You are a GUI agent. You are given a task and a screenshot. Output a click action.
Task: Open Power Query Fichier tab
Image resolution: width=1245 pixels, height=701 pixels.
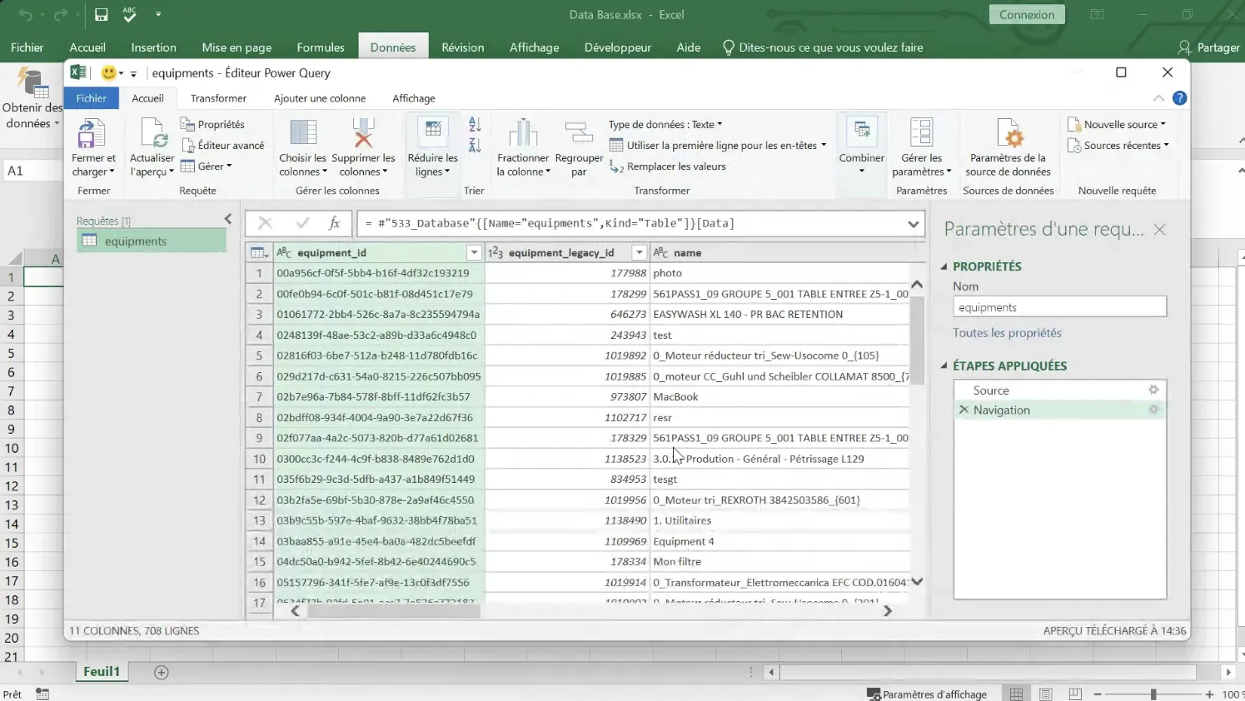[x=92, y=98]
